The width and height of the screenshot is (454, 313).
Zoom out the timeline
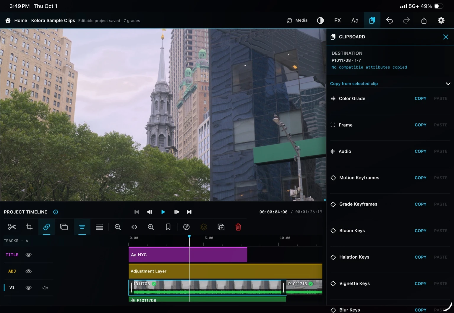(x=118, y=227)
